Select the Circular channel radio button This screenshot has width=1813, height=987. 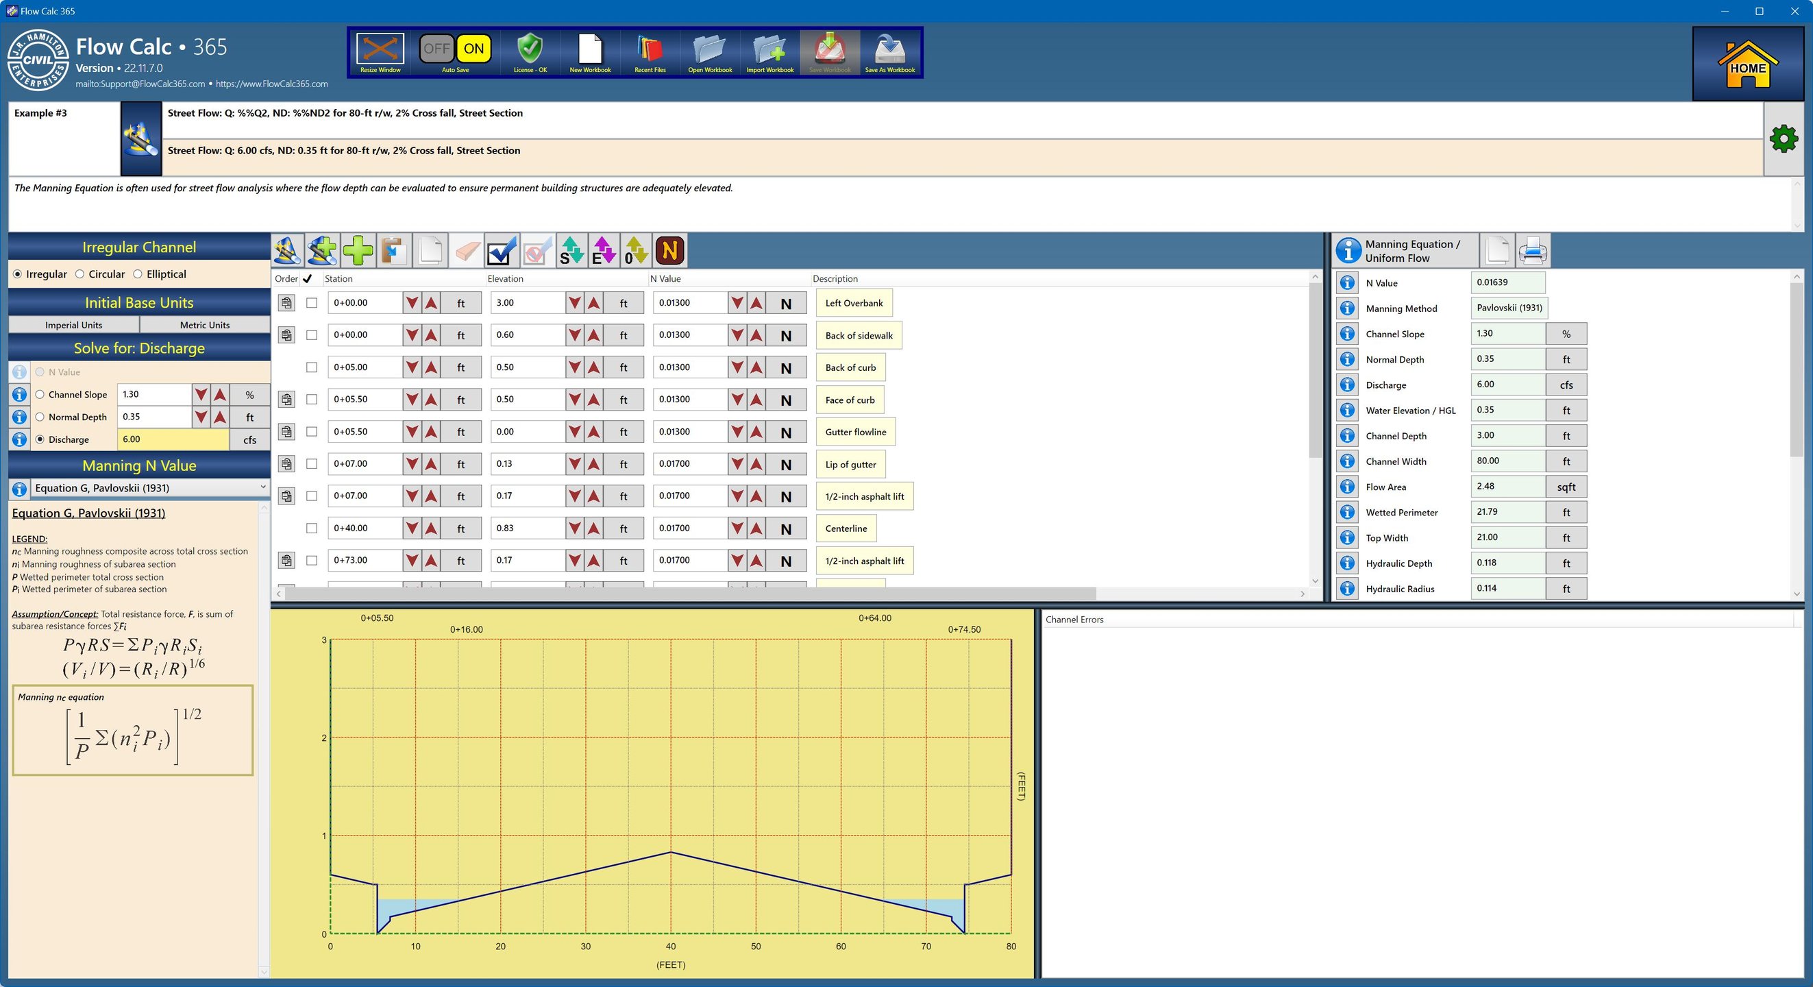(79, 275)
